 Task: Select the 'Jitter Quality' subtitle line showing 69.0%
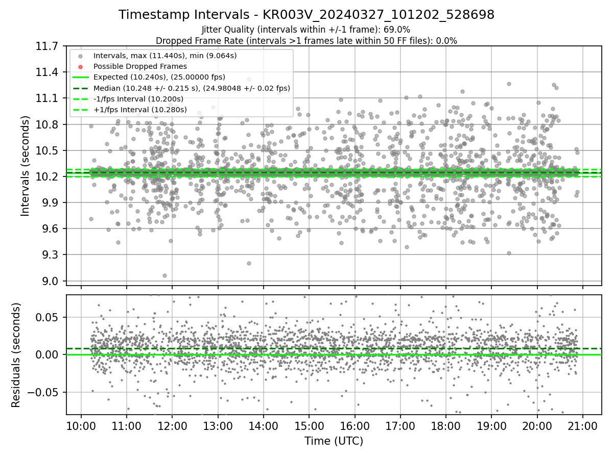pyautogui.click(x=306, y=30)
